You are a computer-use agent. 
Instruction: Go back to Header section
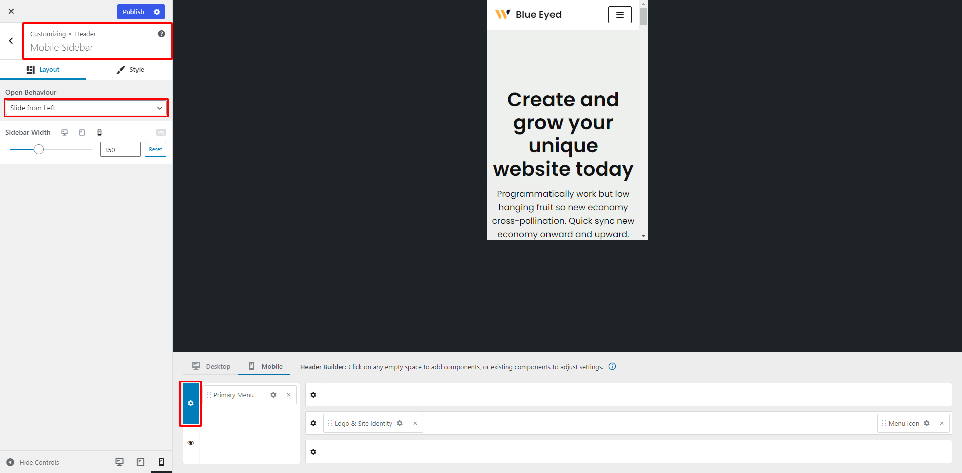coord(11,41)
